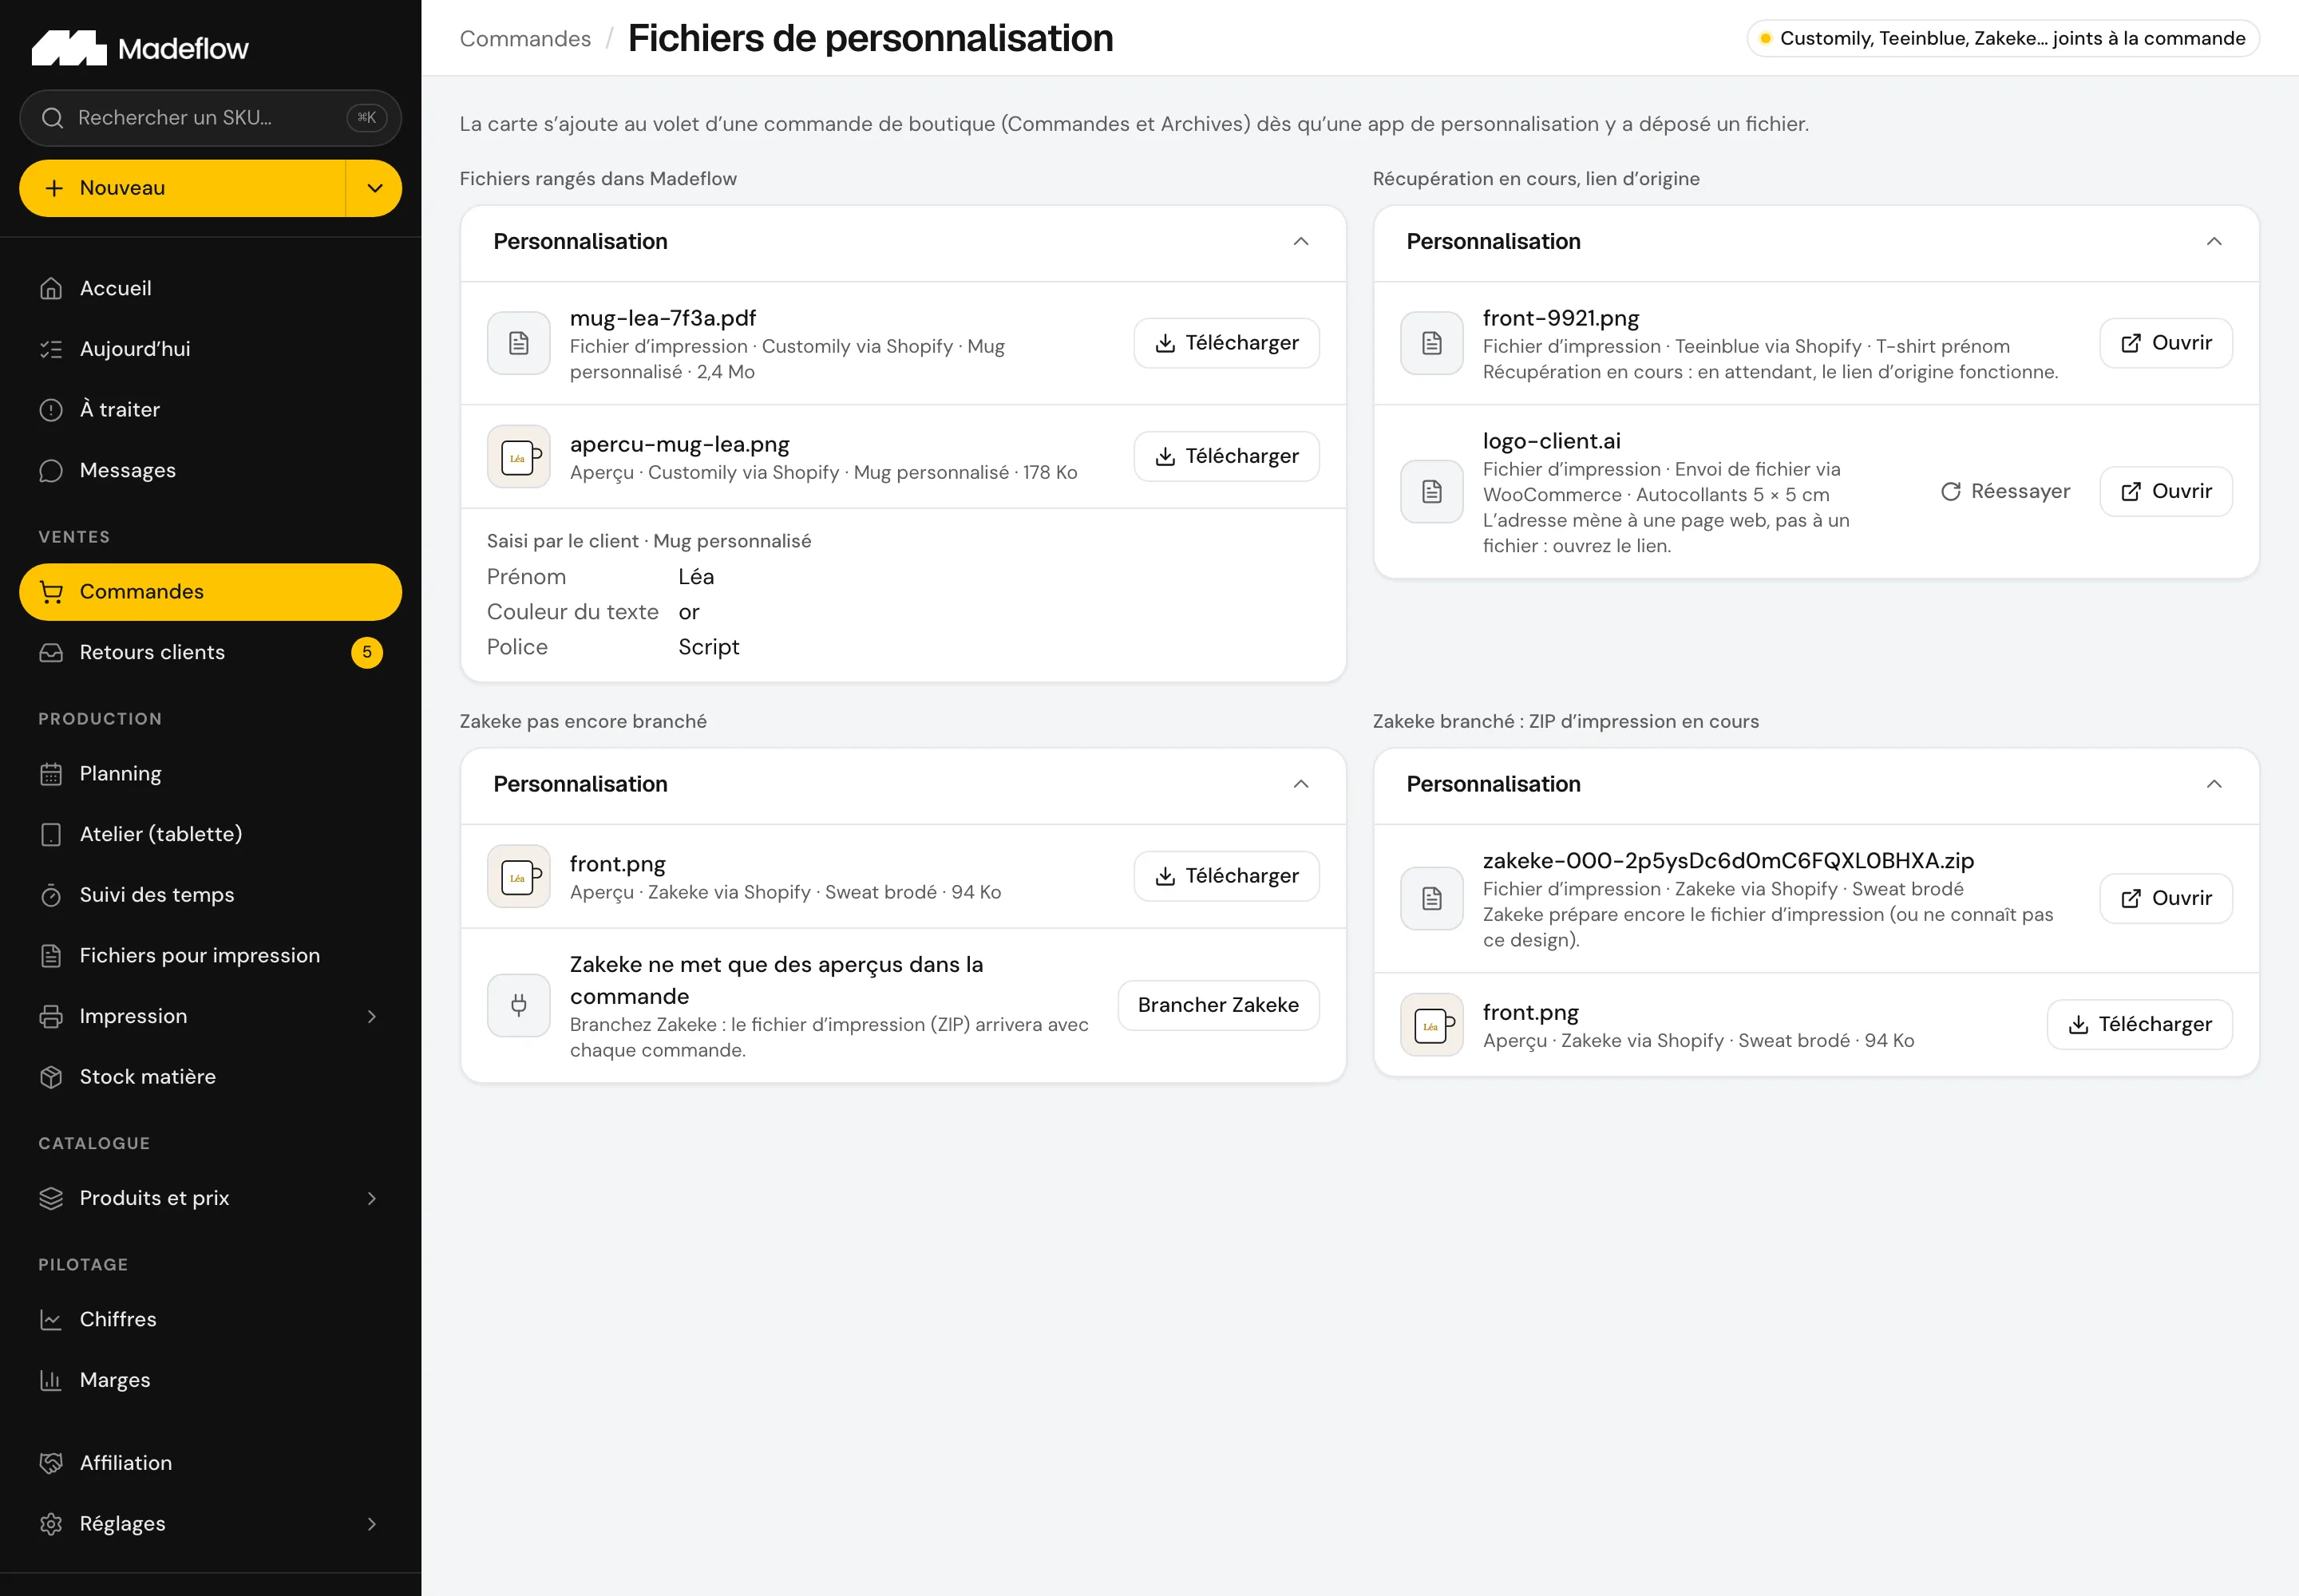This screenshot has width=2299, height=1596.
Task: Click the logo-client.ai document icon
Action: (x=1431, y=492)
